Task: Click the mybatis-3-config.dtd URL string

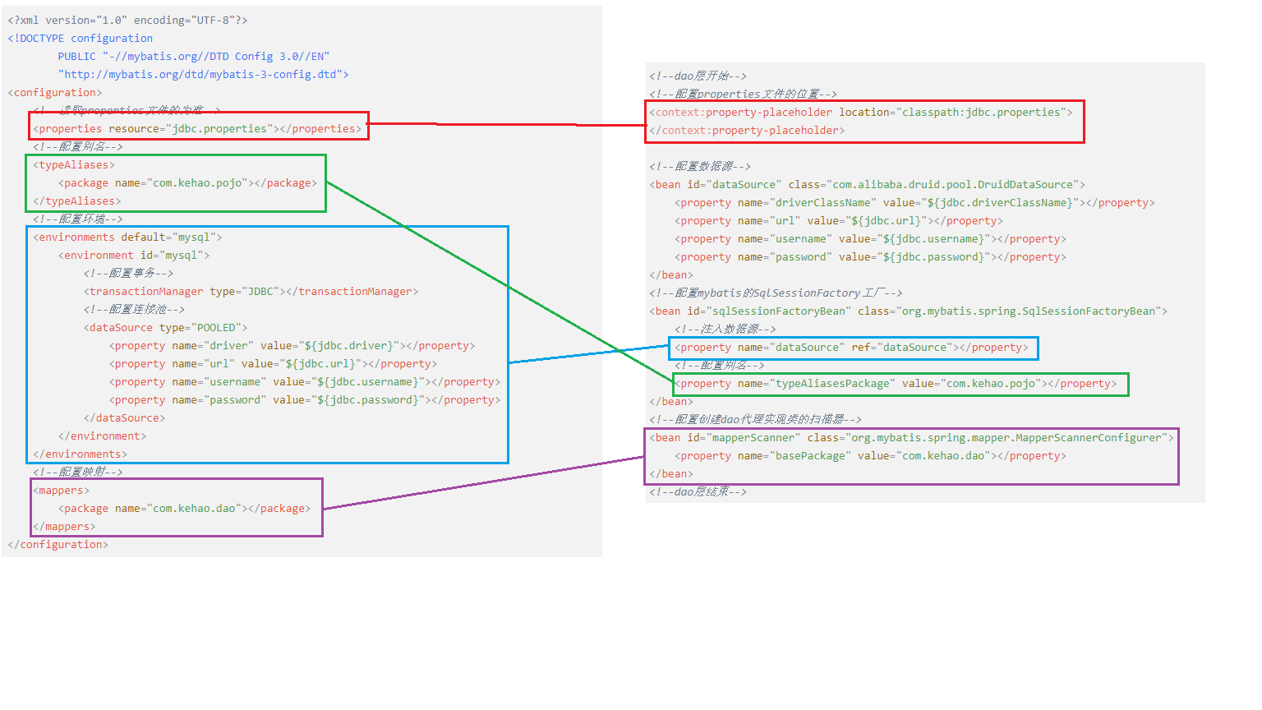Action: 203,74
